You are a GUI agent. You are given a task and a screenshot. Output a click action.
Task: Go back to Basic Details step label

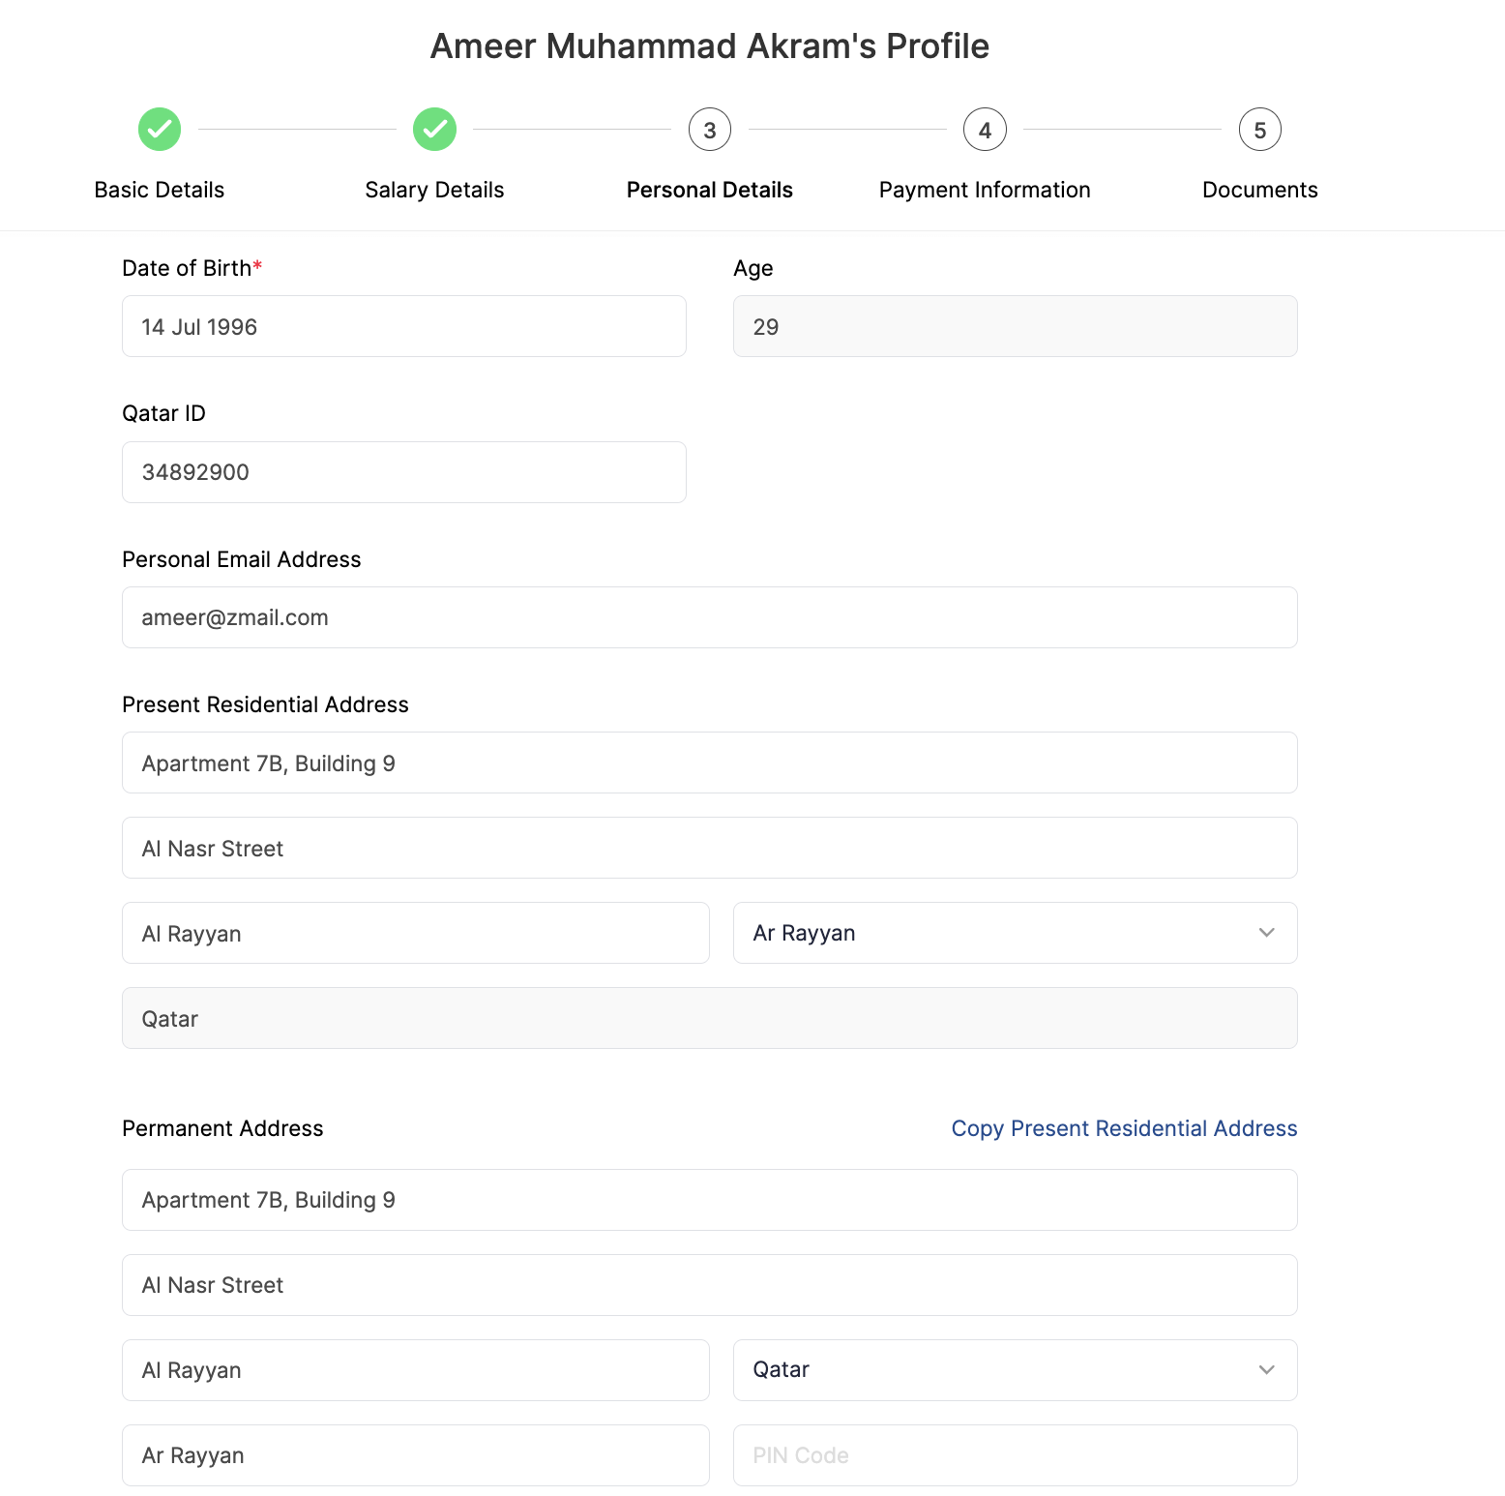pos(160,190)
